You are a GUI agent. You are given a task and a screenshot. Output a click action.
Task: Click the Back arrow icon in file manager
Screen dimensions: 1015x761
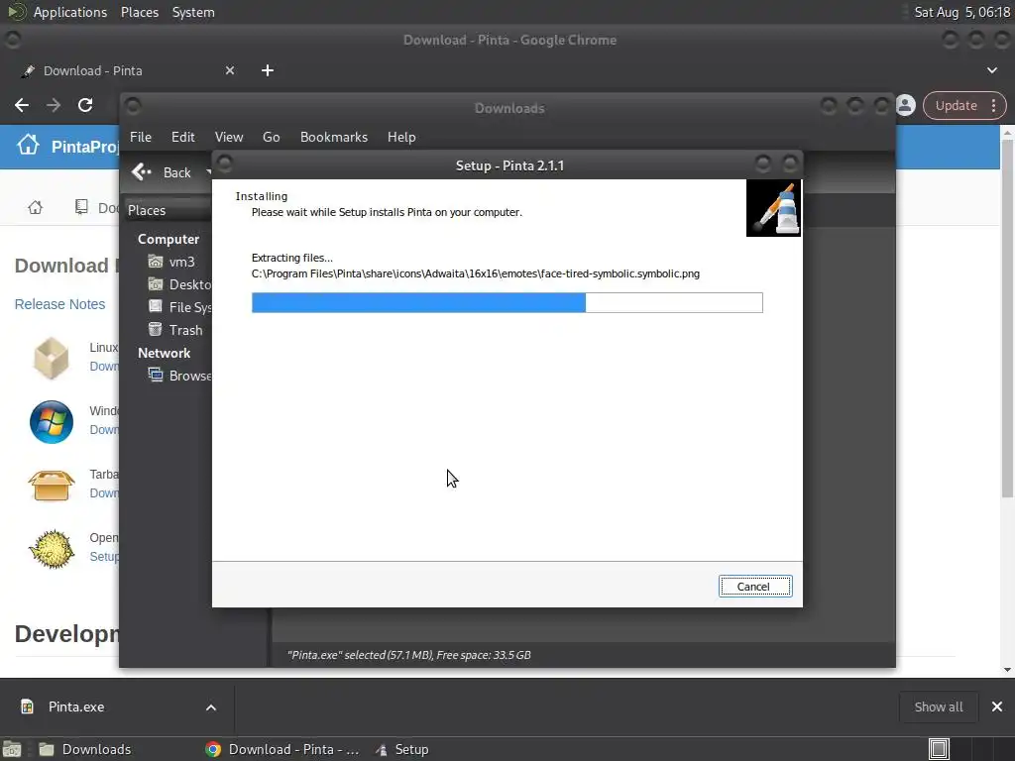141,172
